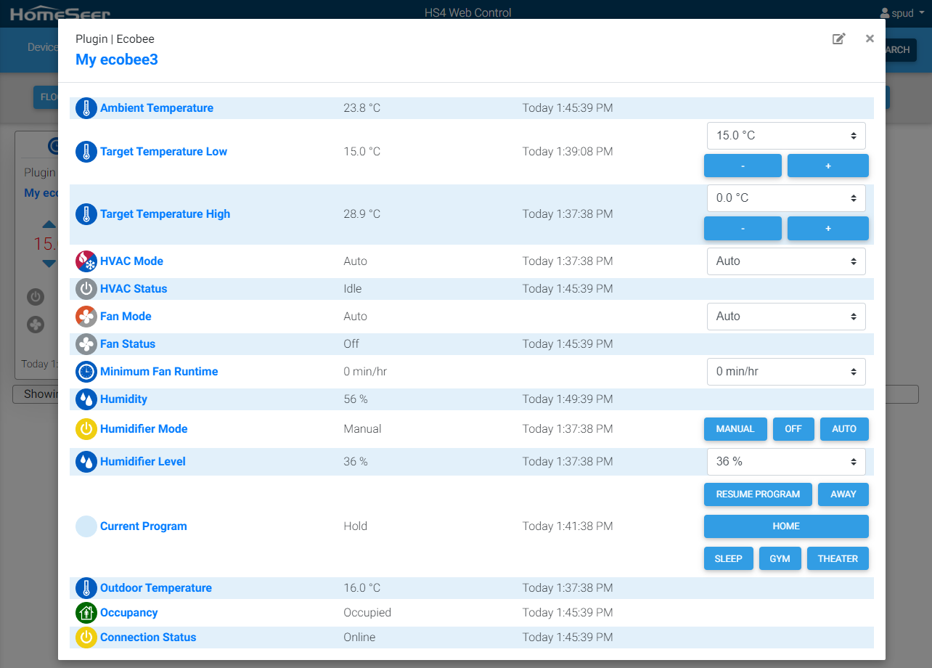The width and height of the screenshot is (932, 668).
Task: Increment Target Temperature Low with the plus stepper
Action: tap(827, 166)
